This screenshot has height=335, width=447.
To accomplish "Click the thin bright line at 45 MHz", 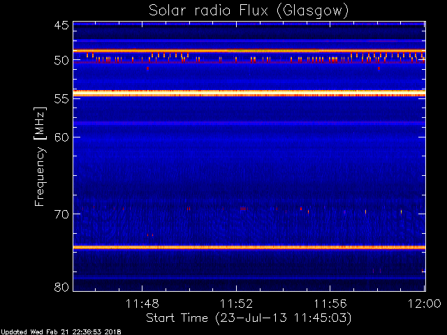I will [x=249, y=24].
